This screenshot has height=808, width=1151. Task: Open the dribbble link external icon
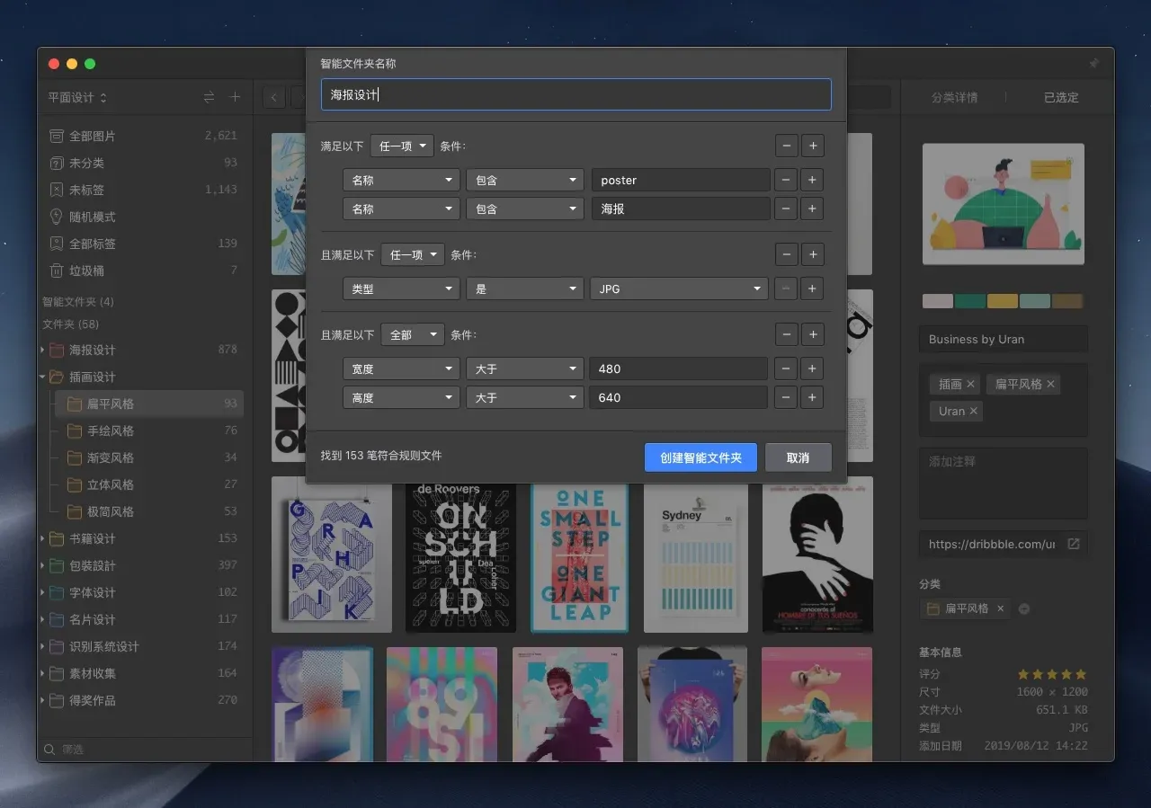[x=1073, y=544]
